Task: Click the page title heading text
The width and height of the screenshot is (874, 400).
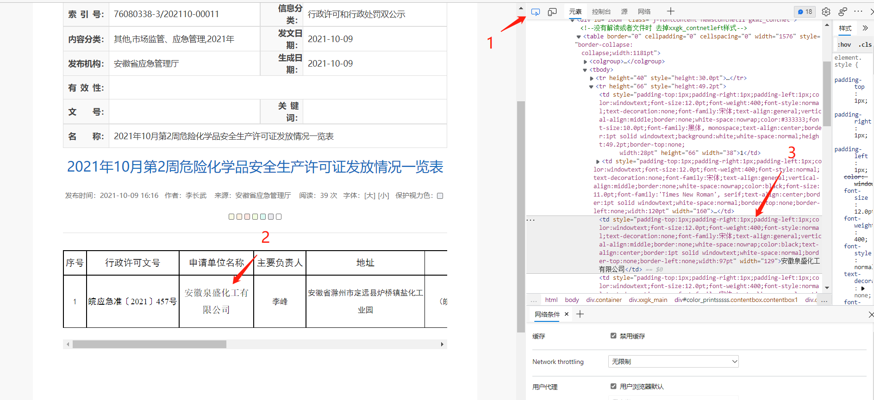Action: (x=255, y=167)
